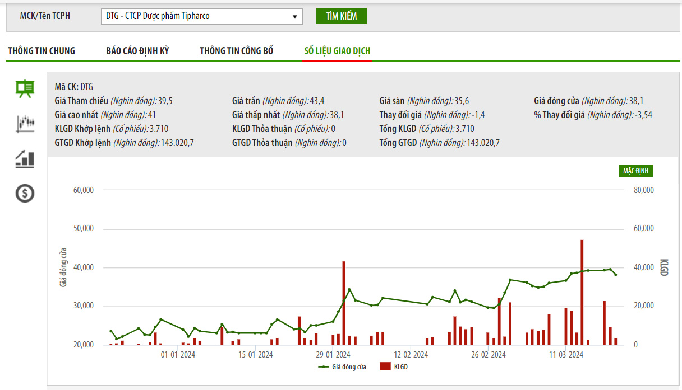Screen dimensions: 682x390
Task: Click the last closing price data point
Action: [x=615, y=275]
